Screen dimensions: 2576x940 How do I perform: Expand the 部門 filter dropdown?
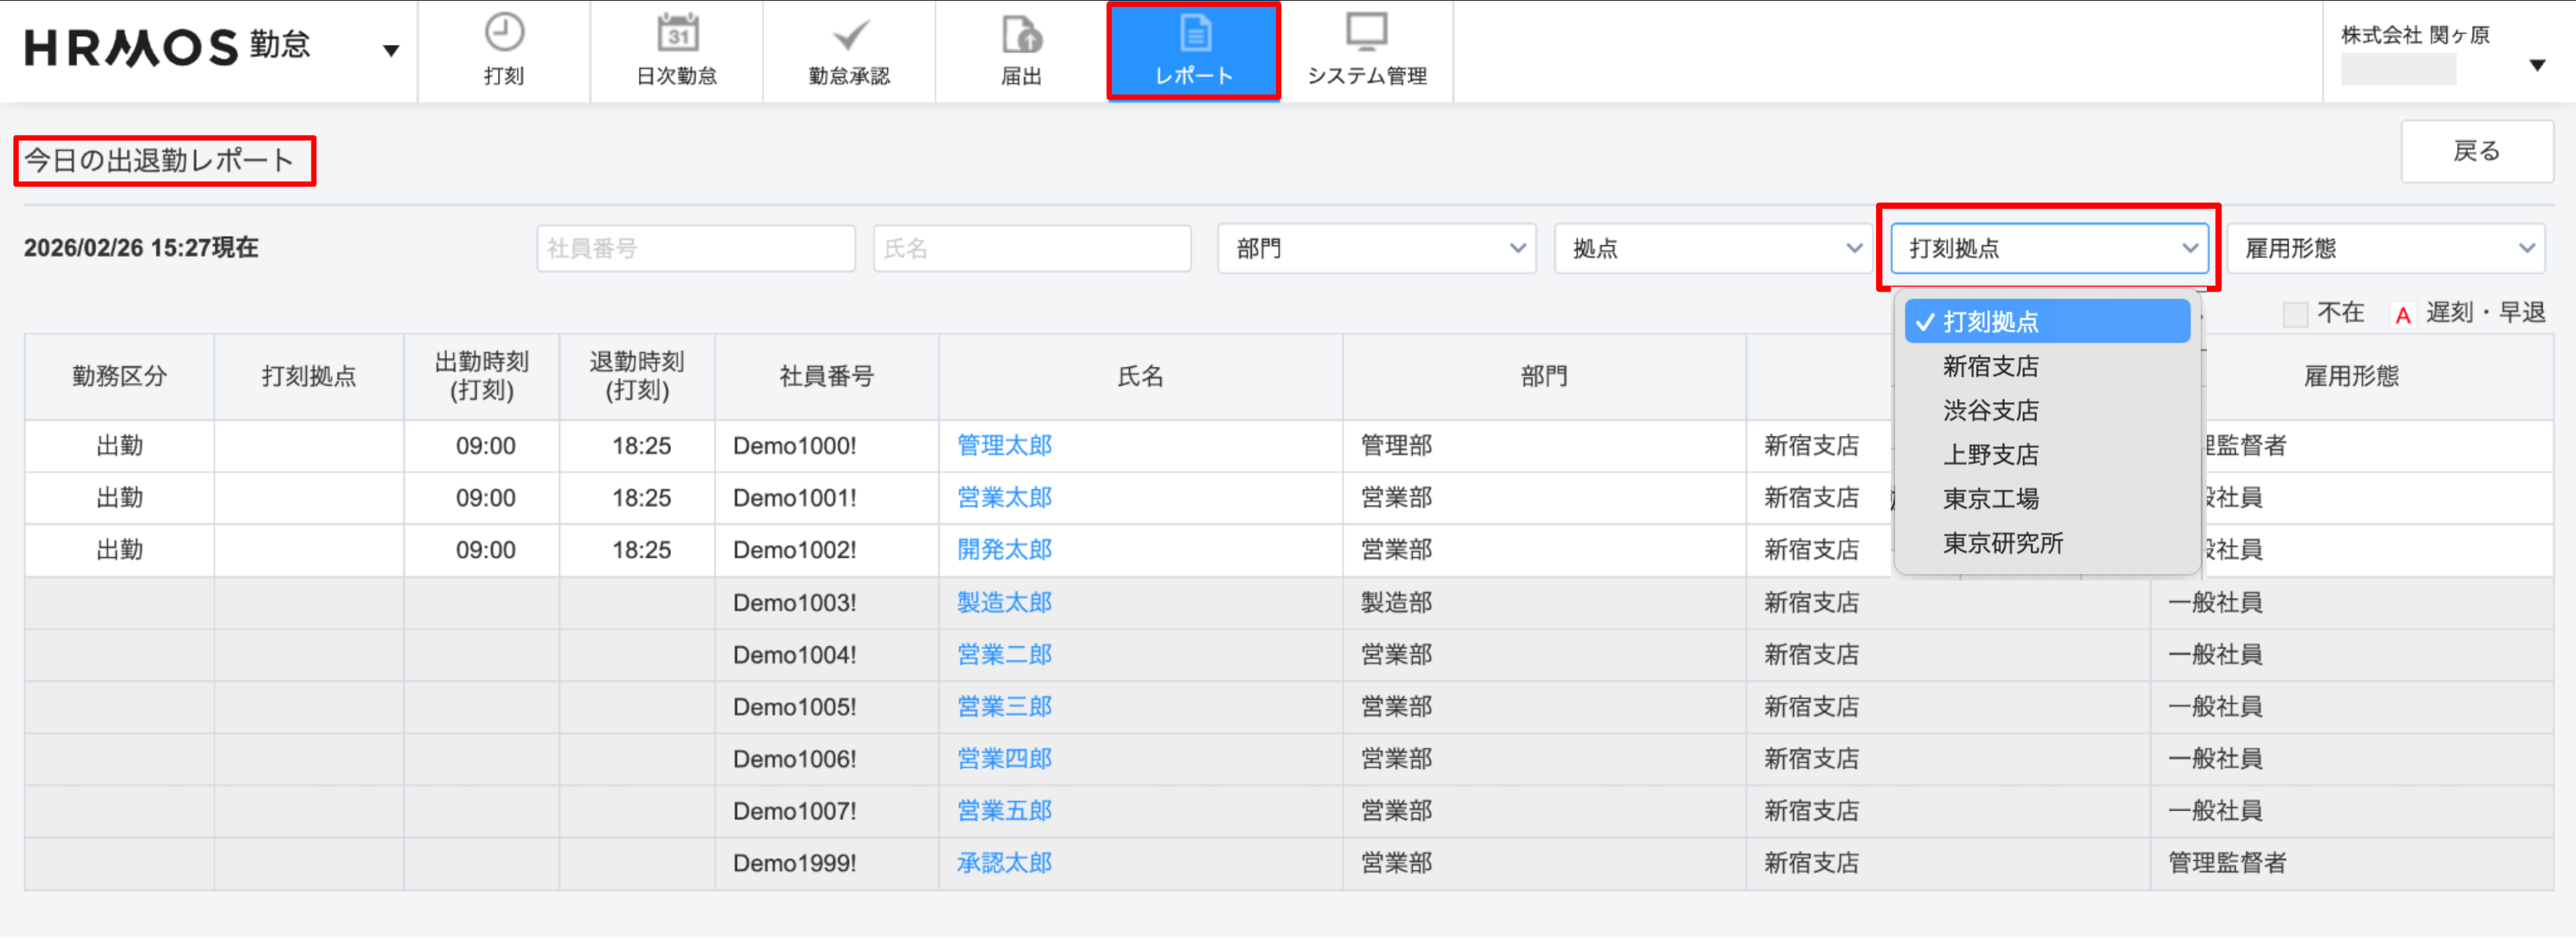pyautogui.click(x=1376, y=249)
